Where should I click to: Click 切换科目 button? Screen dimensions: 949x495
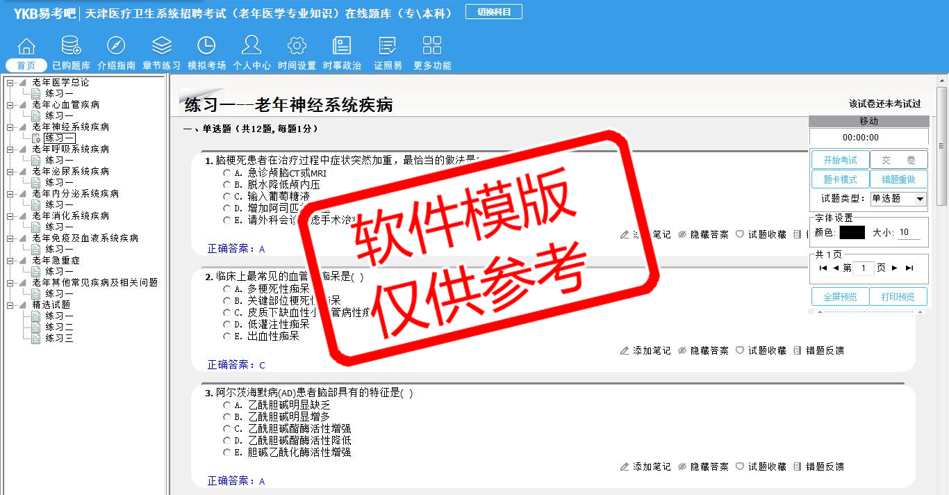[494, 12]
